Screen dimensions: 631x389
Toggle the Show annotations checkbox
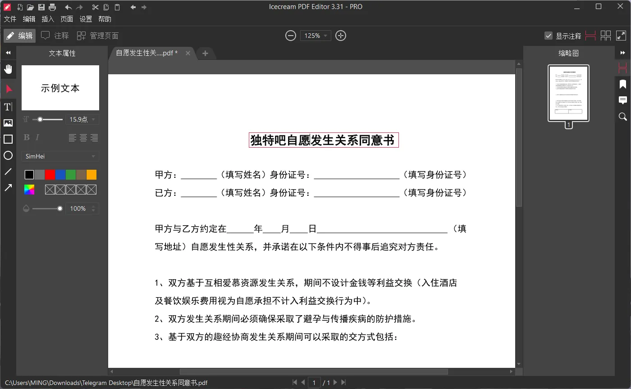tap(549, 36)
